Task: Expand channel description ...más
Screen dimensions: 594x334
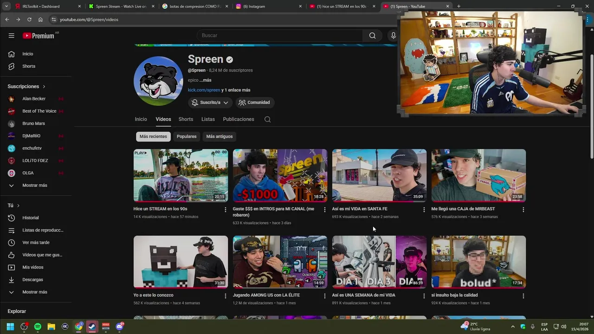Action: (x=205, y=80)
